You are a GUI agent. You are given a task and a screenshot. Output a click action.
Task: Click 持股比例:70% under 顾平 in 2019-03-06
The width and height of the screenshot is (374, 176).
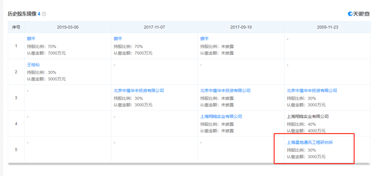(x=42, y=46)
